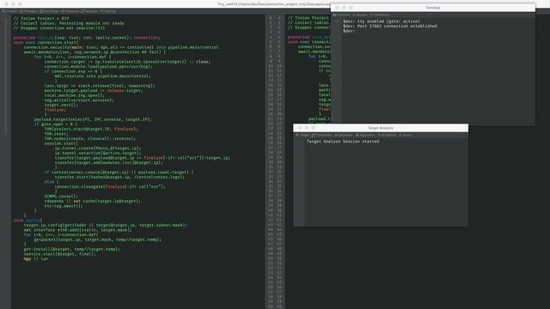
Task: Click the 'else {' keyword line
Action: [52, 182]
